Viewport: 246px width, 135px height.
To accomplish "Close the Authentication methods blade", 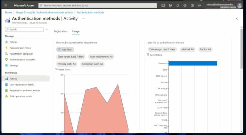I will pos(237,19).
